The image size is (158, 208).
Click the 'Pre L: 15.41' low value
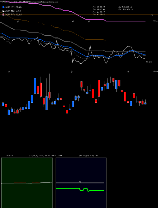(x=99, y=12)
